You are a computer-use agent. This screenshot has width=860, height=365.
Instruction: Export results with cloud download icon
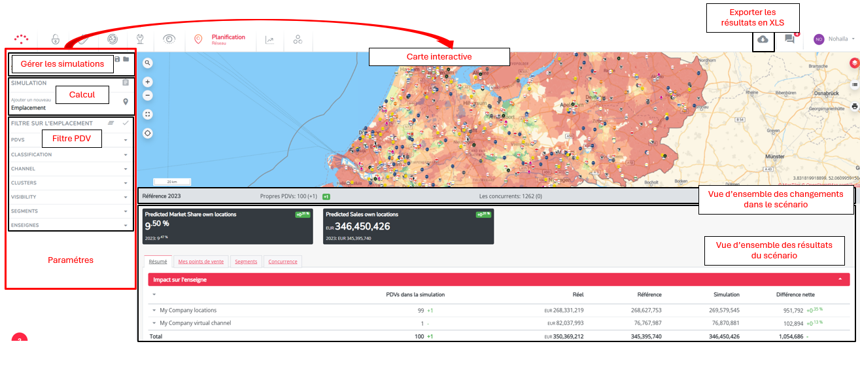tap(763, 40)
